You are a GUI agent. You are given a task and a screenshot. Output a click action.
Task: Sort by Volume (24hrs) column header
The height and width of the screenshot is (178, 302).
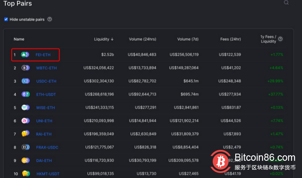[x=143, y=39]
